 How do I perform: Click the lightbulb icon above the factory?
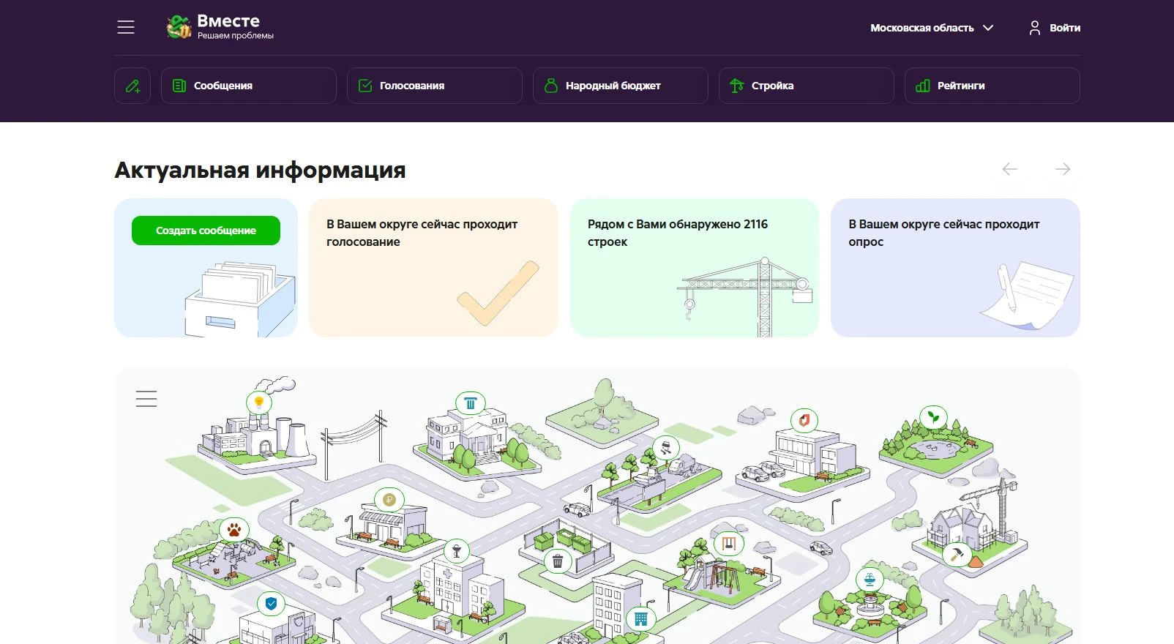(x=258, y=402)
